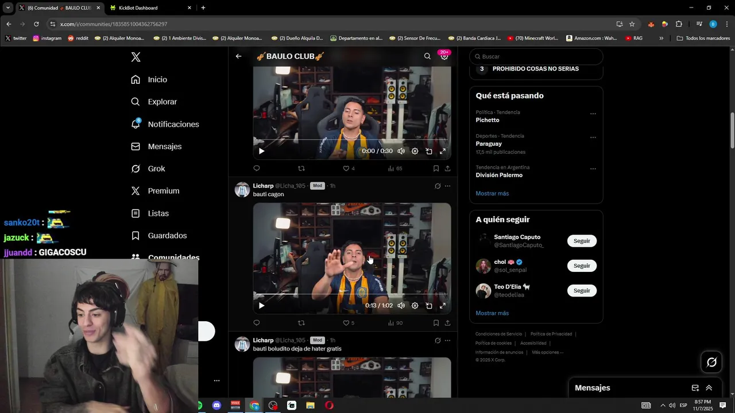Open settings gear of the 1:02 video
Screen dimensions: 735x413
click(415, 306)
